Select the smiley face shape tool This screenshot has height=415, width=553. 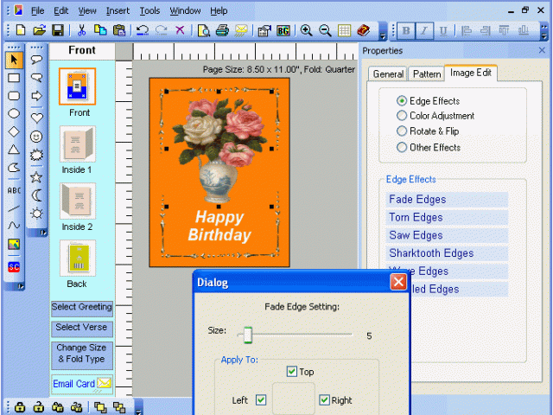pos(36,136)
